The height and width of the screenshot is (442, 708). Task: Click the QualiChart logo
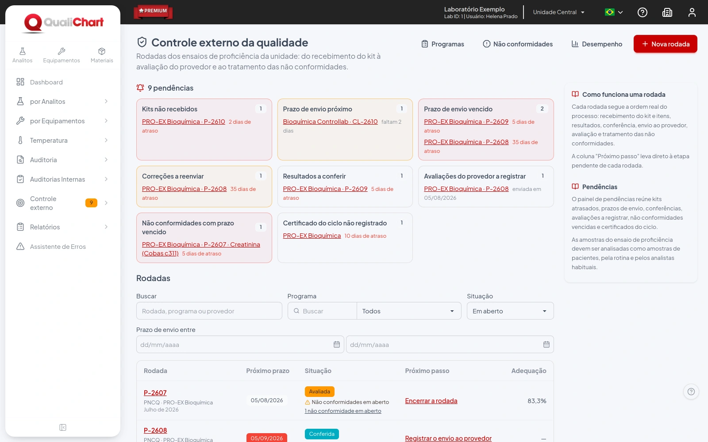[63, 23]
